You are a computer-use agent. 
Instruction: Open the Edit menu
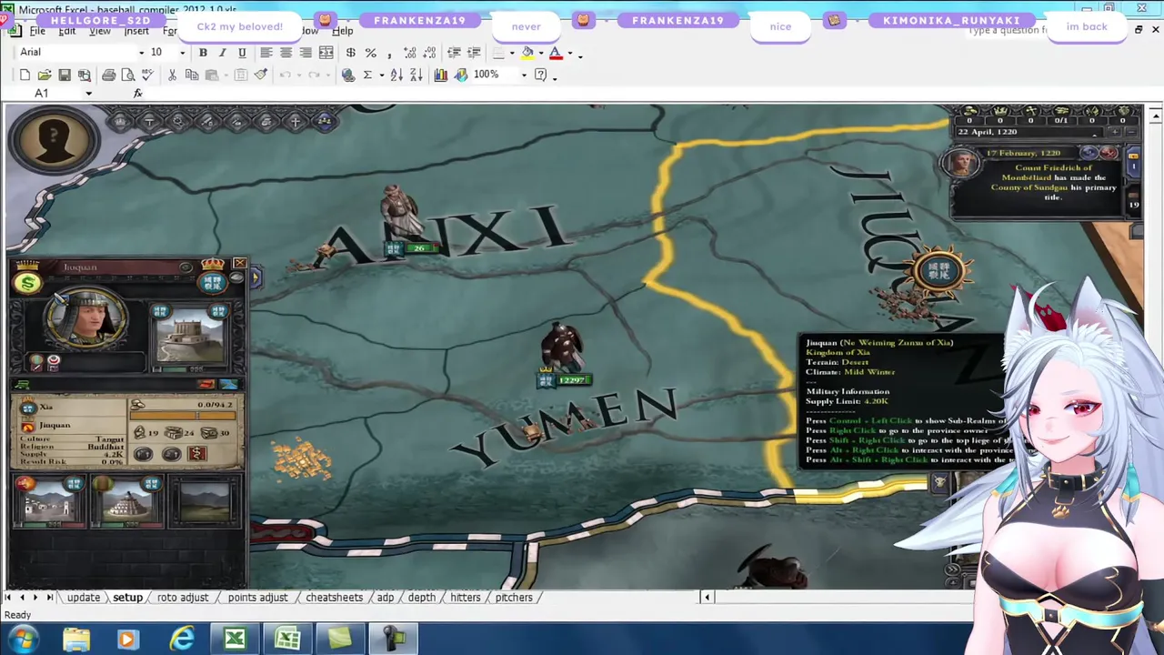pos(67,31)
